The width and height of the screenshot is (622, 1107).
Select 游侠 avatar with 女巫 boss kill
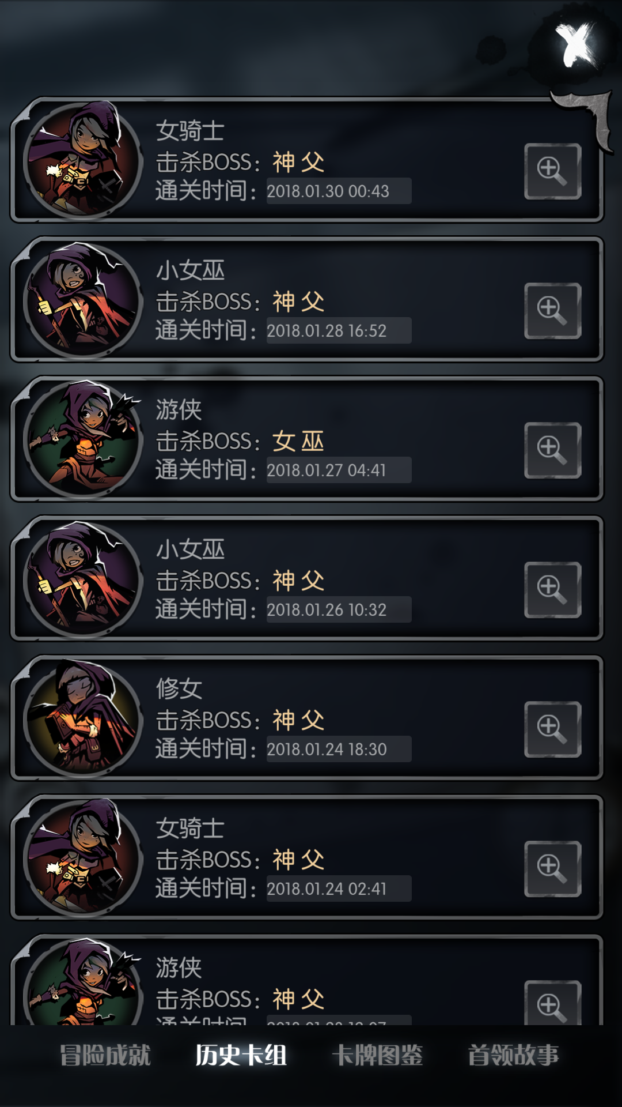click(x=82, y=439)
